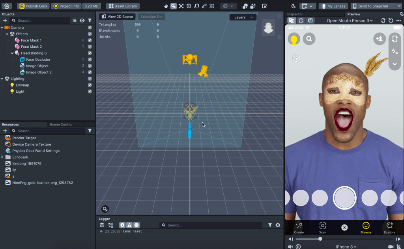This screenshot has height=249, width=404.
Task: Switch to the Scene Config tab
Action: [60, 124]
